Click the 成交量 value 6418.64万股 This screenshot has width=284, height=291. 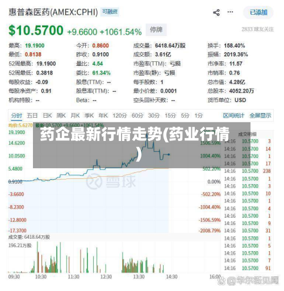(170, 45)
